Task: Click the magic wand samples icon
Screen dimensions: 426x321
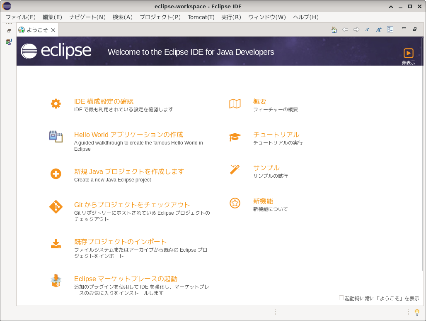Action: [x=235, y=169]
